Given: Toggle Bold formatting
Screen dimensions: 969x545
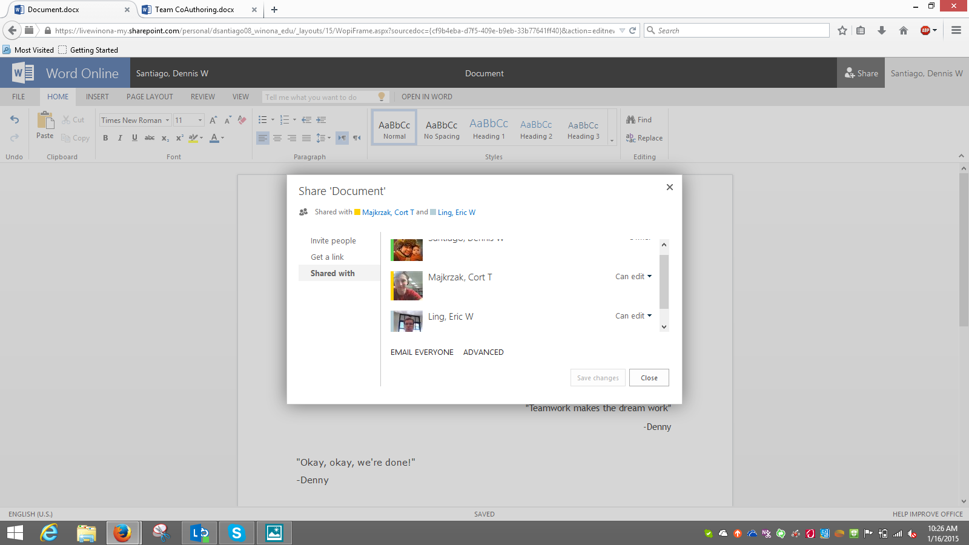Looking at the screenshot, I should coord(105,138).
